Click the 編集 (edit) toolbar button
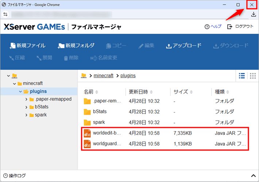The width and height of the screenshot is (259, 182). coord(146,45)
